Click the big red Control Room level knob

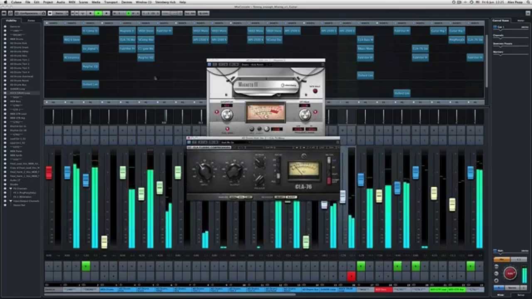pyautogui.click(x=510, y=273)
